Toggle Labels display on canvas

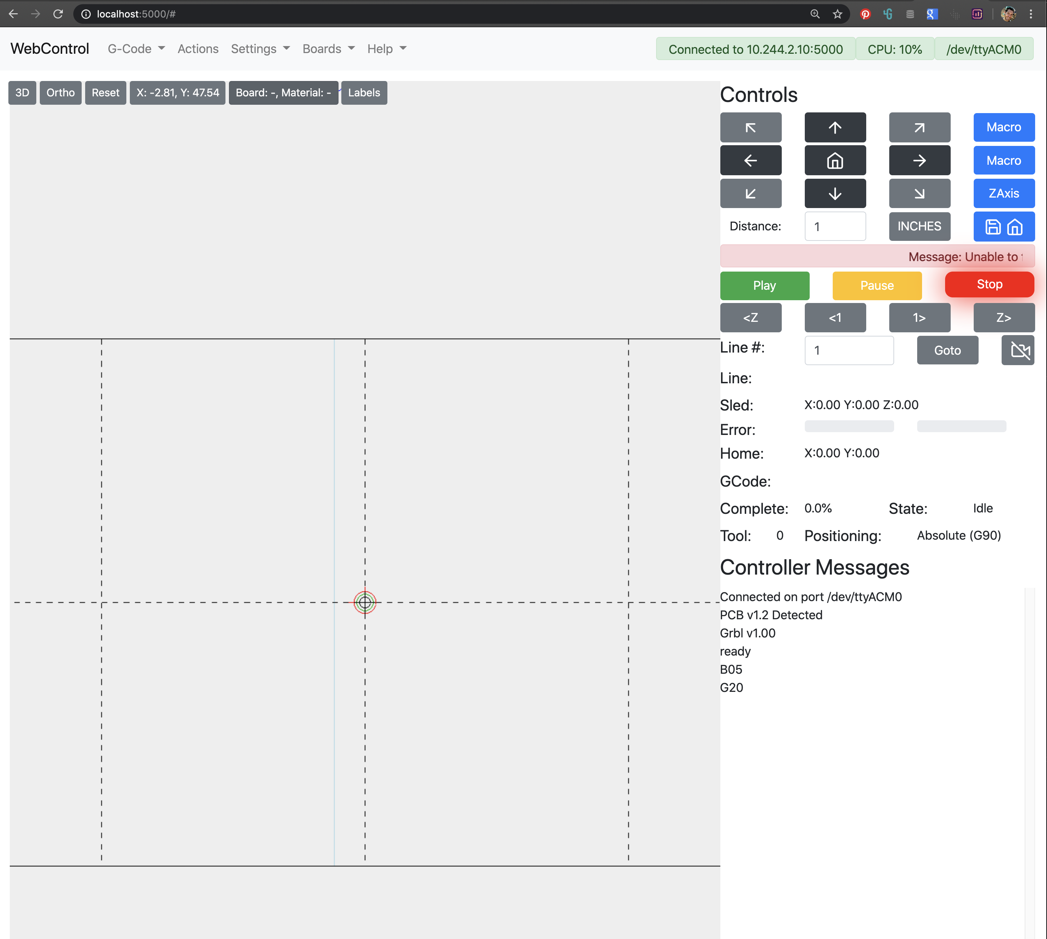pyautogui.click(x=364, y=93)
